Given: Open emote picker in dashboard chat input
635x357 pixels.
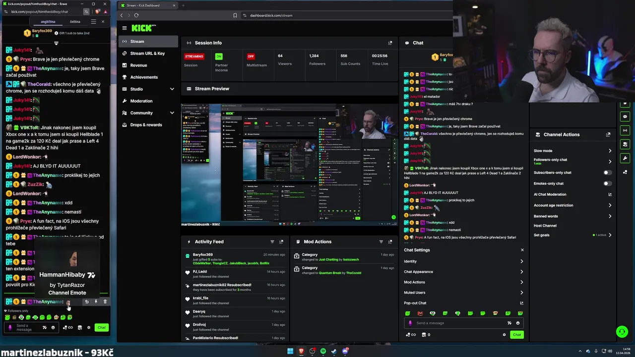Looking at the screenshot, I should tap(518, 323).
